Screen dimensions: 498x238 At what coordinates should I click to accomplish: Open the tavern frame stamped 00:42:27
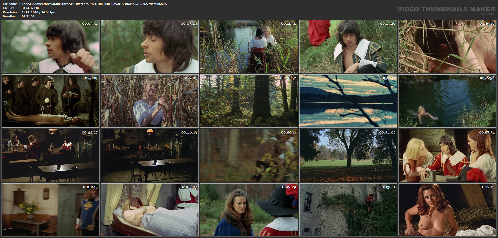click(51, 156)
